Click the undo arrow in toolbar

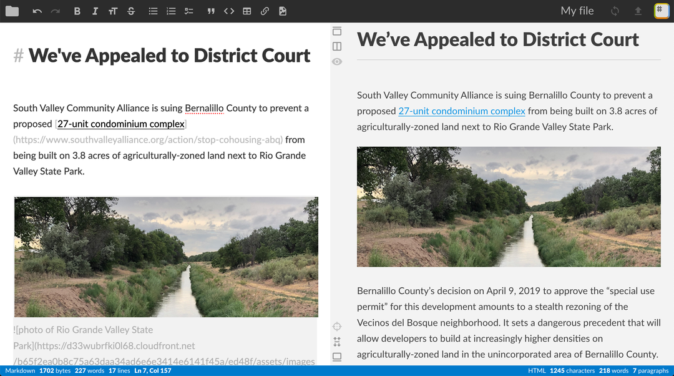coord(37,11)
